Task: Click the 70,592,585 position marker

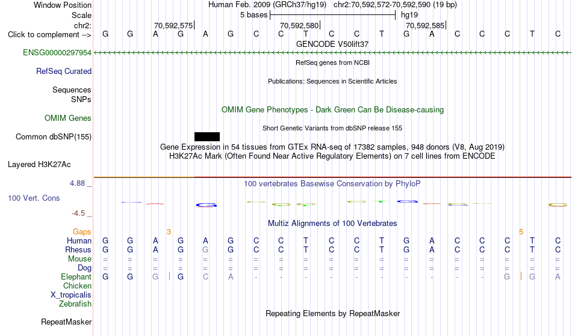Action: [426, 25]
